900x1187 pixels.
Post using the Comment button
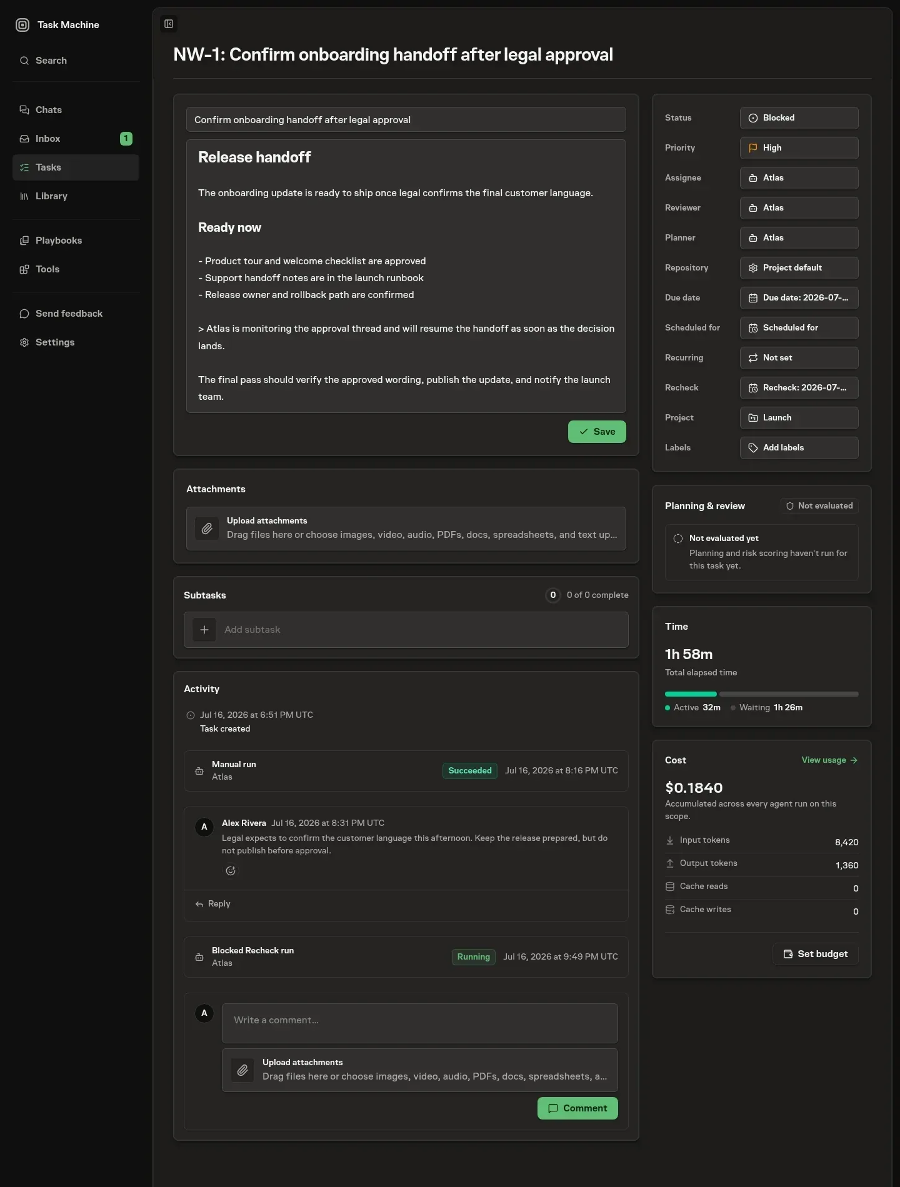pyautogui.click(x=577, y=1108)
